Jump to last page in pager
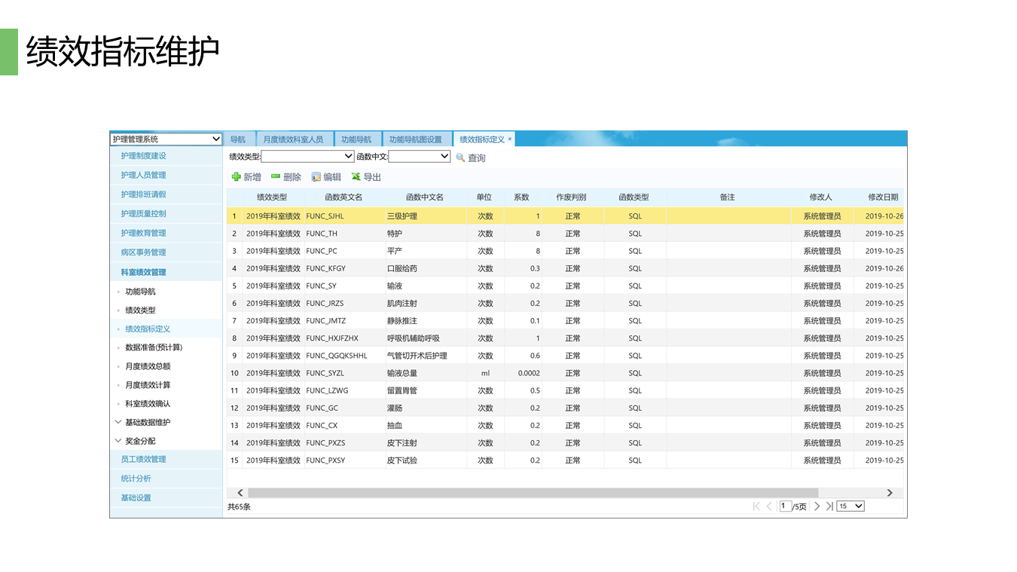The width and height of the screenshot is (1017, 572). pyautogui.click(x=829, y=506)
